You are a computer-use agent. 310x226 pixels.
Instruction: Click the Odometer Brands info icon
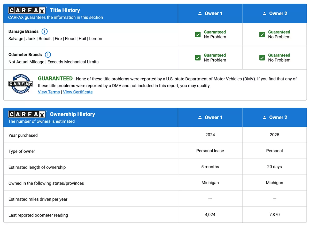pos(48,55)
